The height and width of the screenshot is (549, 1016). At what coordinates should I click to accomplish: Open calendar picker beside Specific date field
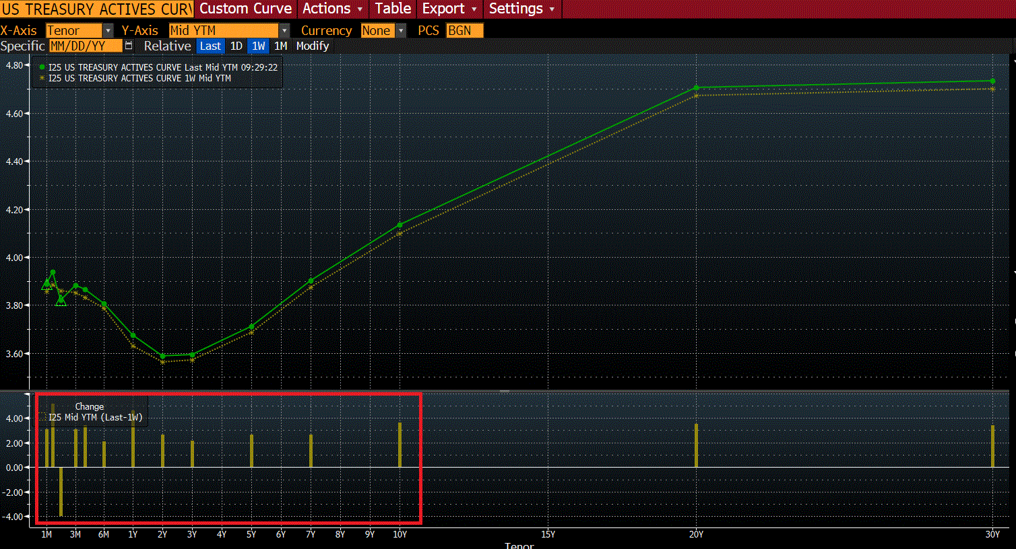129,46
